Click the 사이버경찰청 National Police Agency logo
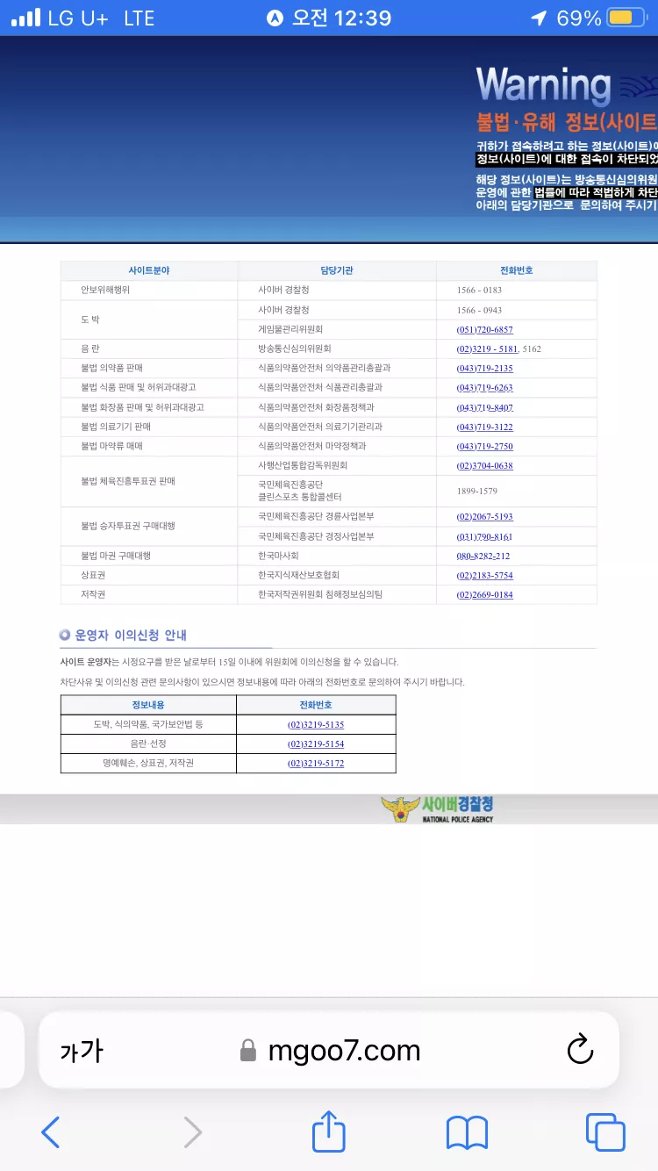658x1171 pixels. 437,808
